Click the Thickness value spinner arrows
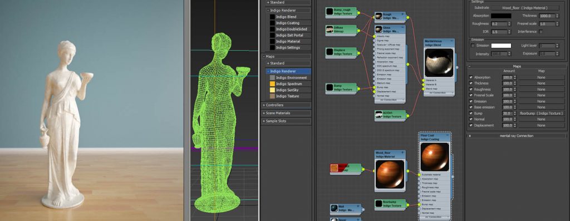Image resolution: width=570 pixels, height=221 pixels. [557, 16]
